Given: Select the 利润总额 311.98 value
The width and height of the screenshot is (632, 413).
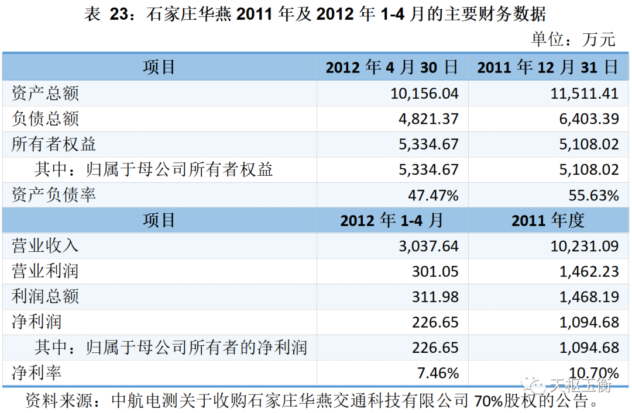Looking at the screenshot, I should tap(435, 297).
